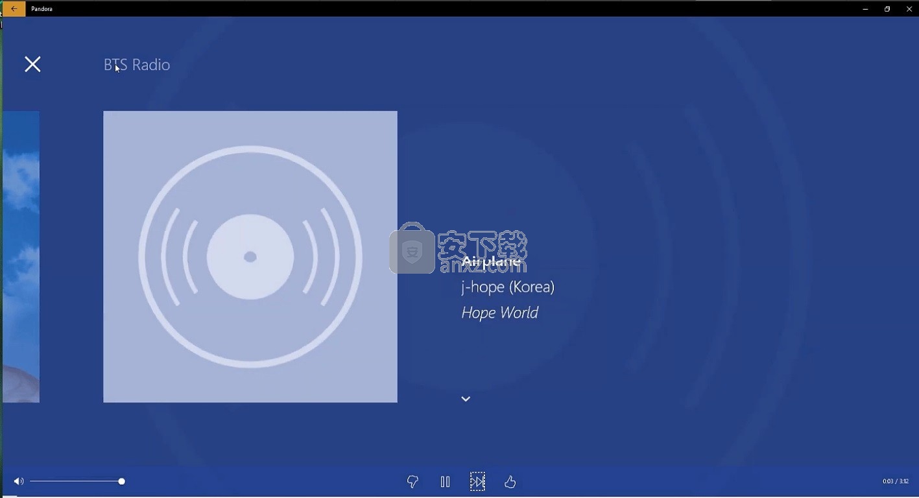Thumb up the current song
Viewport: 919px width, 498px height.
pyautogui.click(x=510, y=482)
